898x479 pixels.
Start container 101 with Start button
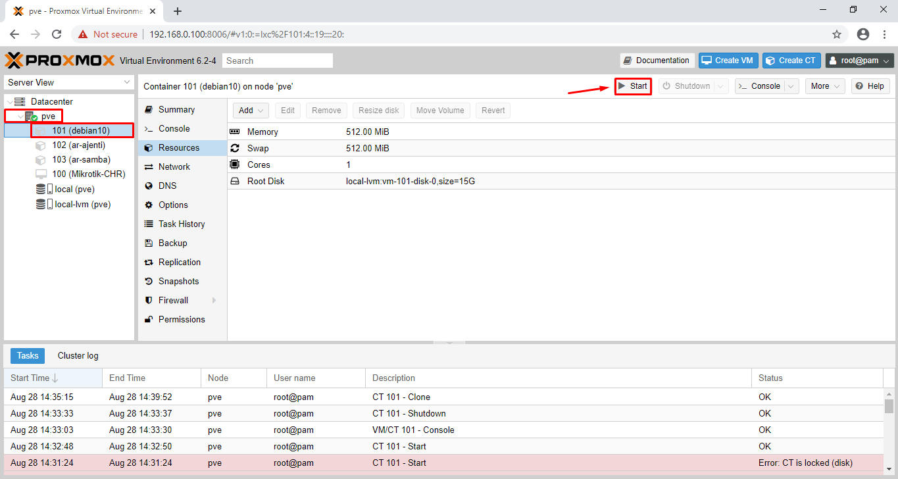633,86
